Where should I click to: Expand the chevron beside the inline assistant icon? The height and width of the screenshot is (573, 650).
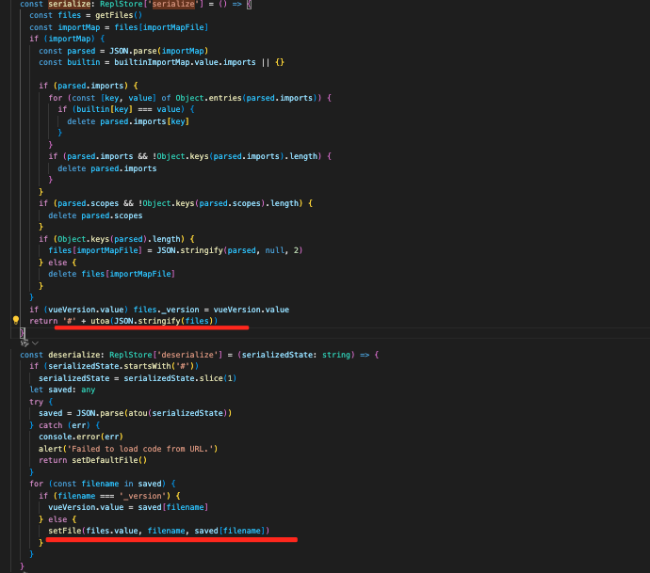[x=35, y=343]
